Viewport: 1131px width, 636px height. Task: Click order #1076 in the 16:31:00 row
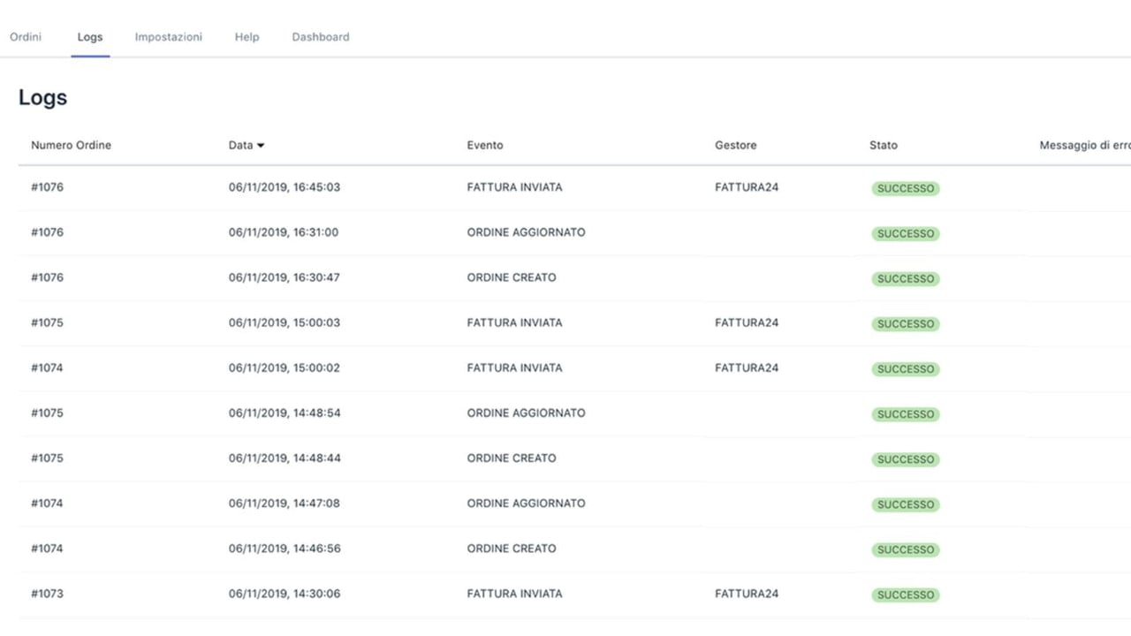coord(48,232)
